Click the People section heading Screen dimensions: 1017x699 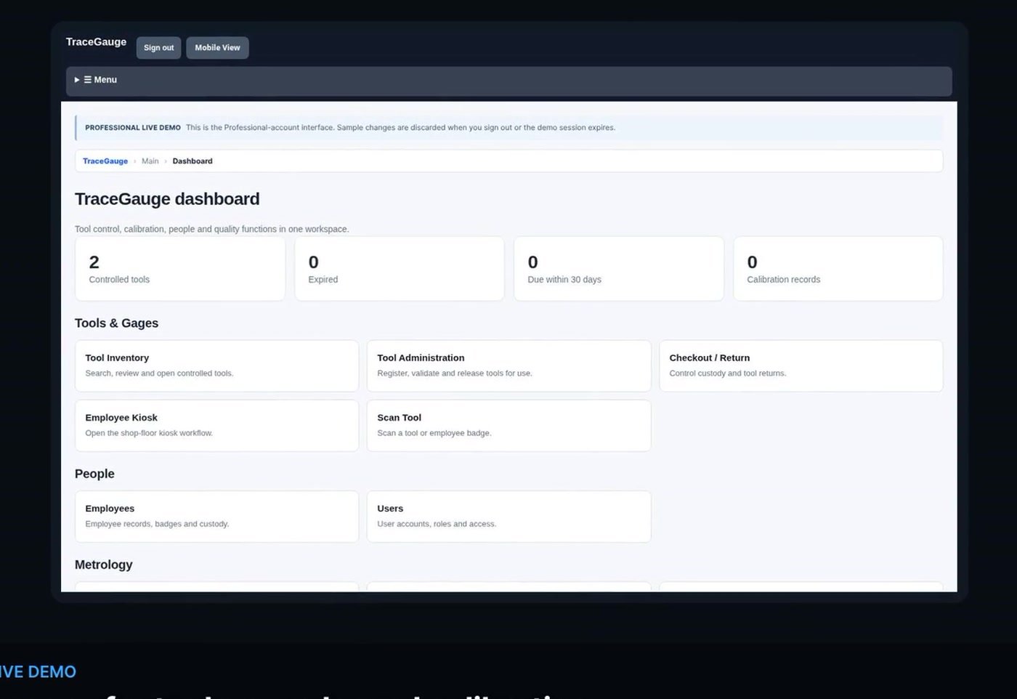pyautogui.click(x=94, y=474)
